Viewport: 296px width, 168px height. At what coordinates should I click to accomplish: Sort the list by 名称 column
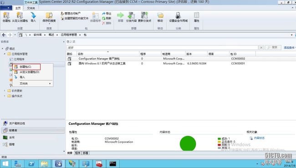pos(108,54)
